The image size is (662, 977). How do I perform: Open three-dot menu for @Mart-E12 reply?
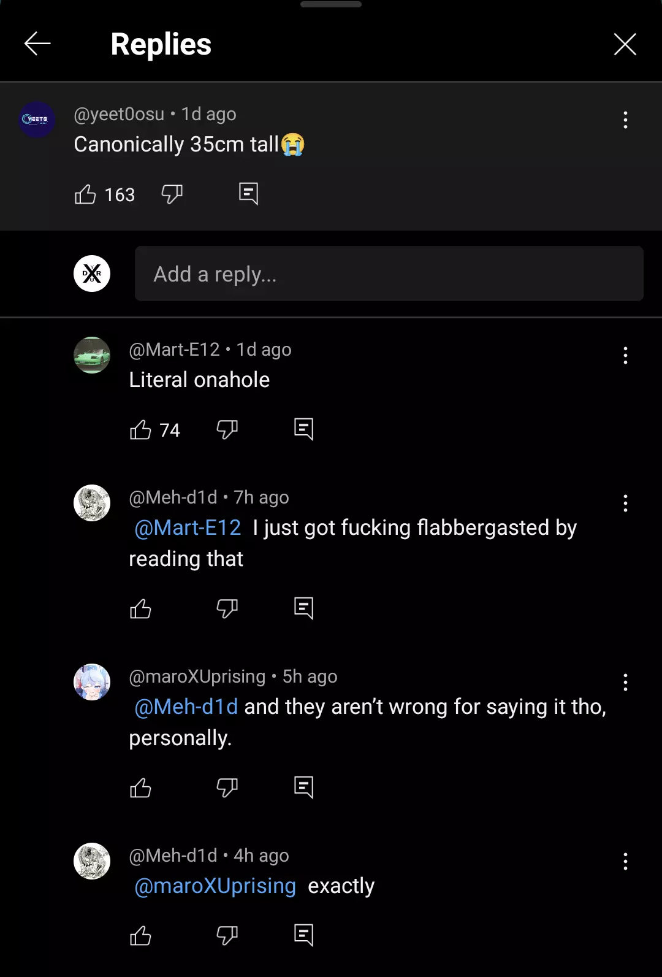(625, 355)
